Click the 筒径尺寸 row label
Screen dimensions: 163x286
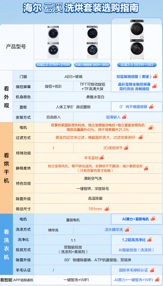click(23, 209)
